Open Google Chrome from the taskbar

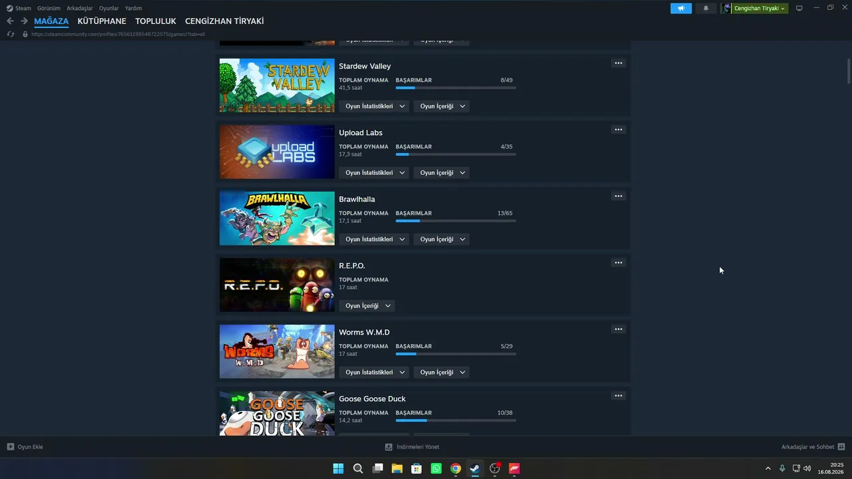click(455, 468)
